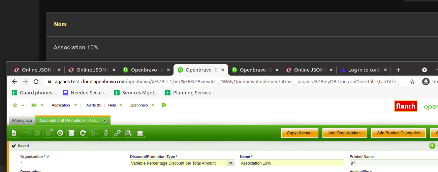The height and width of the screenshot is (172, 438).
Task: Toggle the form/grid view icon
Action: point(140,133)
